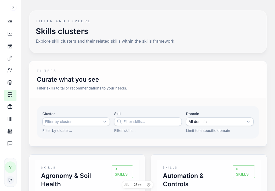The width and height of the screenshot is (275, 191).
Task: Click the magnifier icon in Skill filter
Action: pyautogui.click(x=119, y=122)
